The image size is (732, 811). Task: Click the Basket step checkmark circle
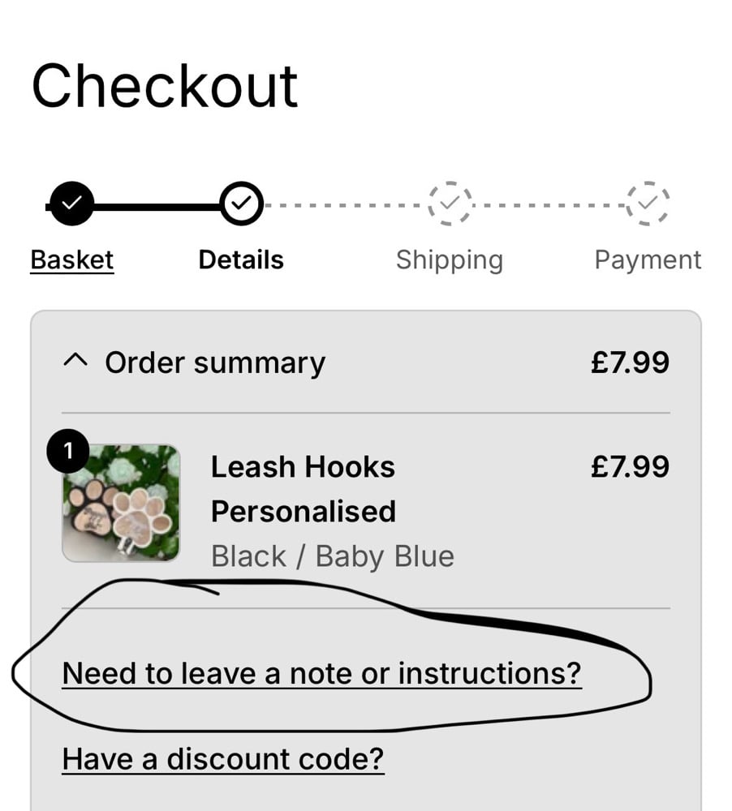click(x=71, y=205)
